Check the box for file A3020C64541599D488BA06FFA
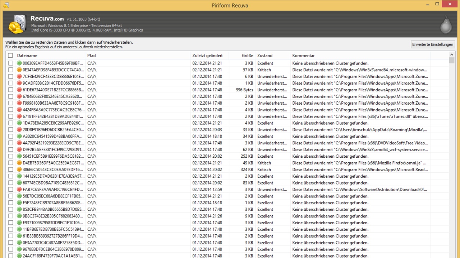 point(10,137)
